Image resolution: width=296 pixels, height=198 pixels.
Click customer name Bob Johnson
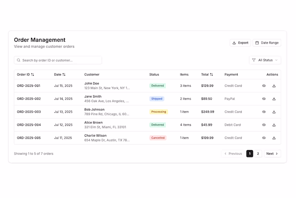coord(94,109)
